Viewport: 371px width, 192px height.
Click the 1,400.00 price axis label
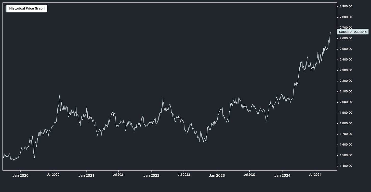click(x=346, y=166)
